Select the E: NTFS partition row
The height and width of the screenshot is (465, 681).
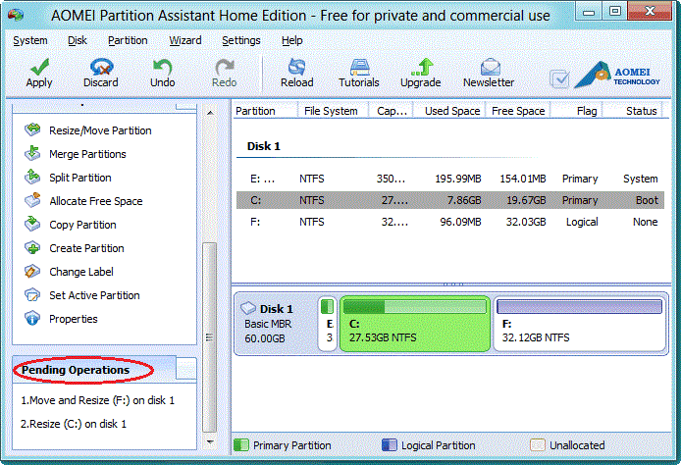(x=450, y=179)
